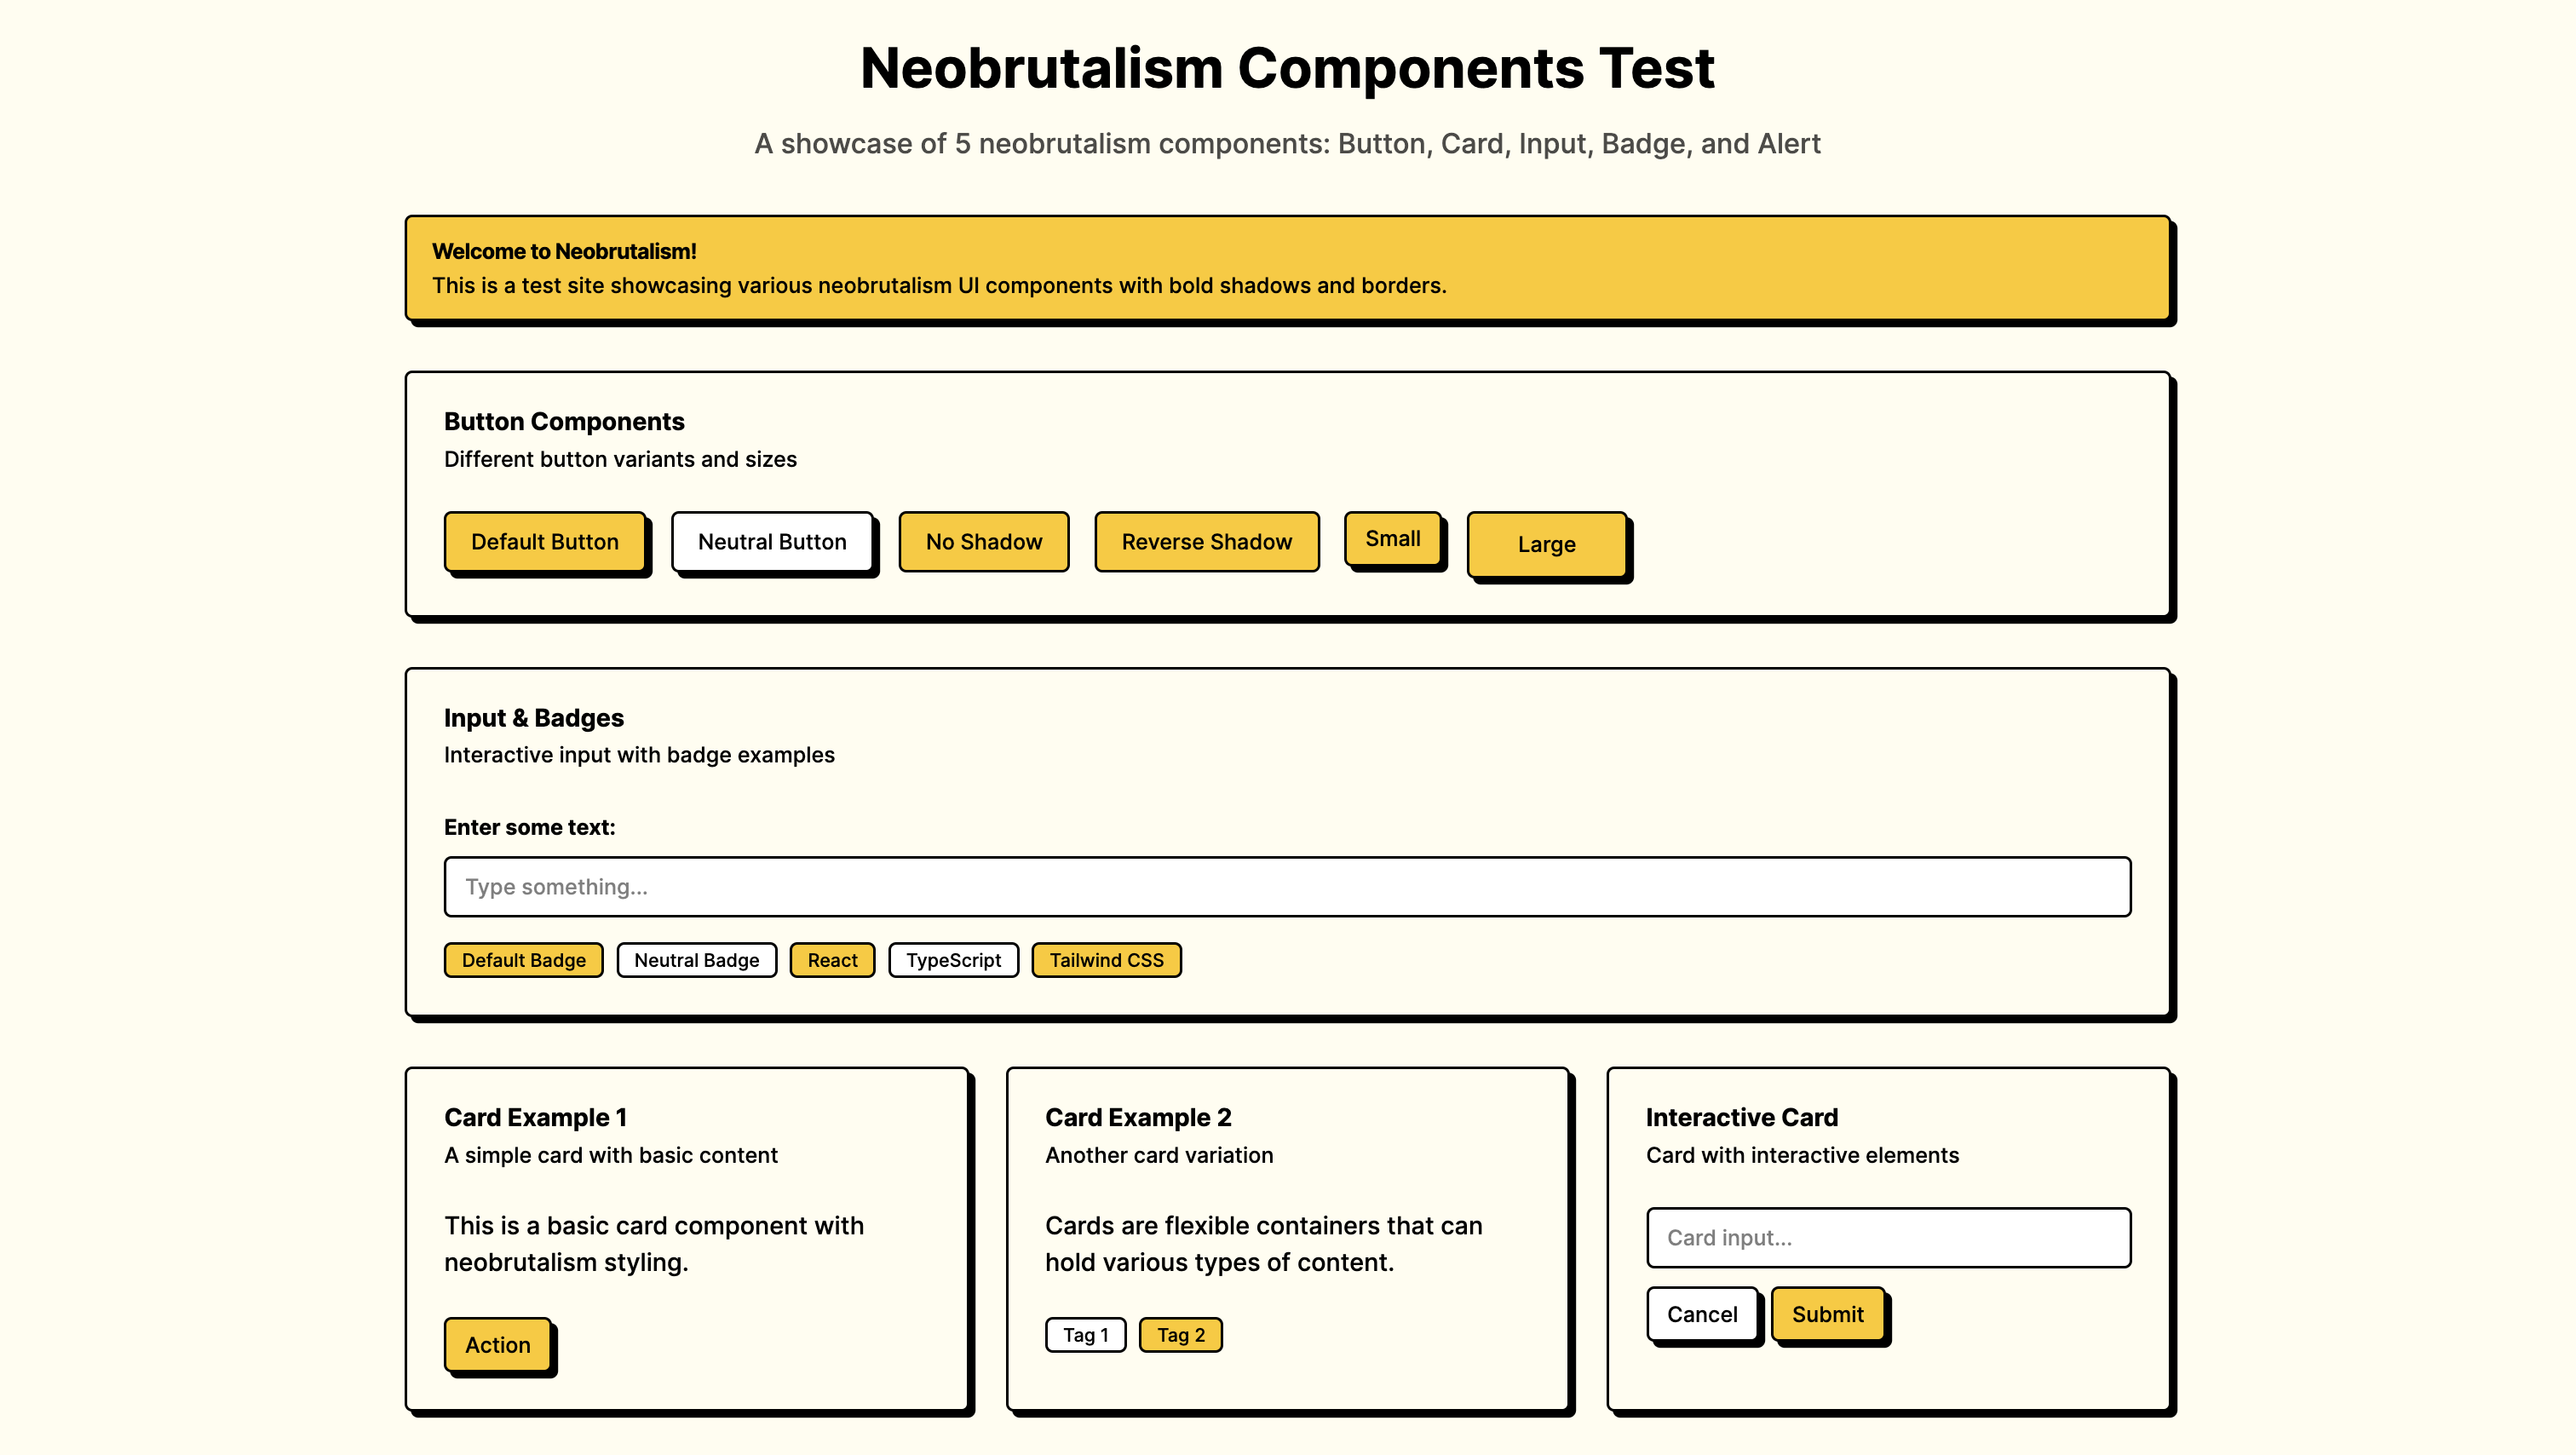Click the Default Button
The image size is (2576, 1455).
545,542
